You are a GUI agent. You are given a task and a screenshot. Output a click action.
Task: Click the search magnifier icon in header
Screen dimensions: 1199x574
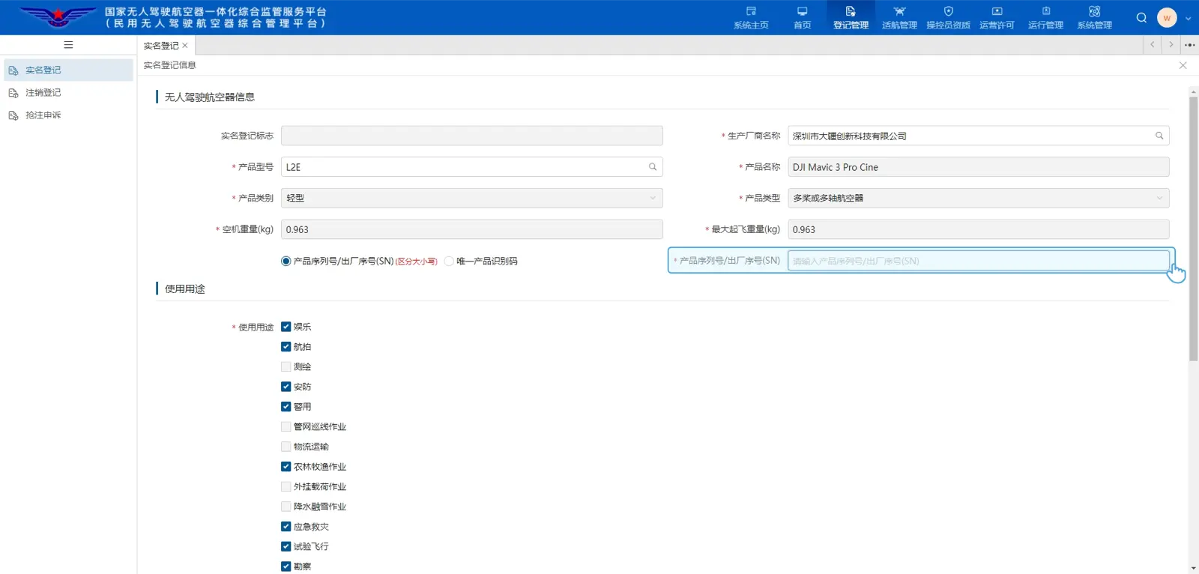point(1141,18)
